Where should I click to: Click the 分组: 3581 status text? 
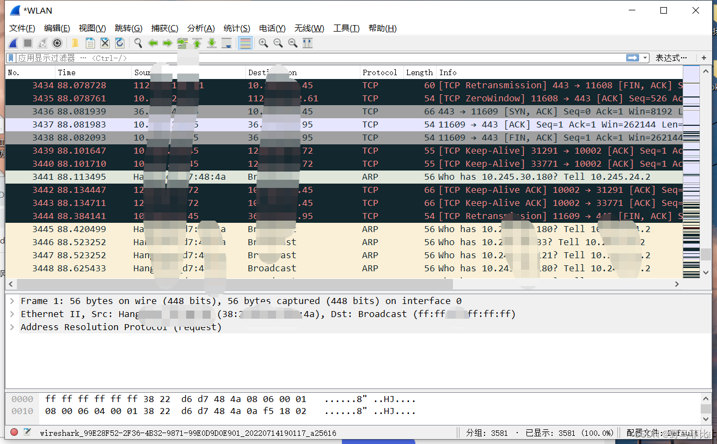(487, 433)
